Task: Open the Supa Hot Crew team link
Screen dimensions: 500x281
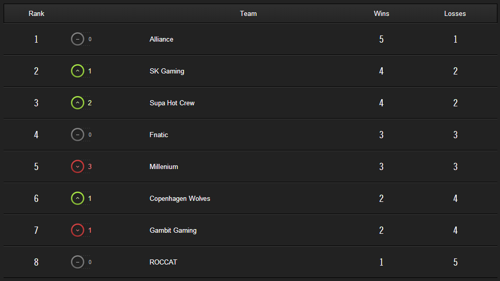Action: click(x=172, y=103)
